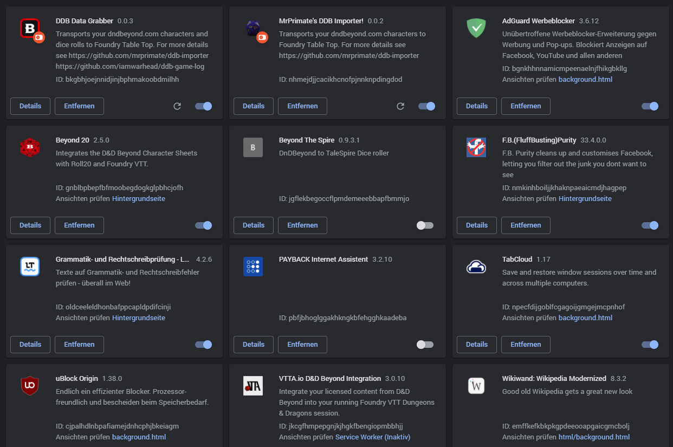Click the VTTA.io D&D Beyond Integration title
Screen dimensions: 673x447
point(330,379)
